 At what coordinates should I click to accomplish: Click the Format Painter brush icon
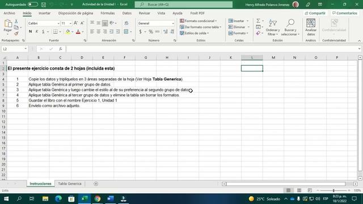point(16,33)
